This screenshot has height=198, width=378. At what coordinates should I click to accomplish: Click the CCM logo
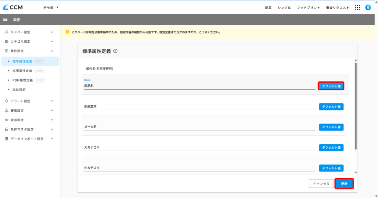coord(13,7)
